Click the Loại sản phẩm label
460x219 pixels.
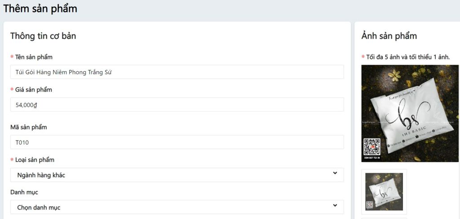[35, 160]
